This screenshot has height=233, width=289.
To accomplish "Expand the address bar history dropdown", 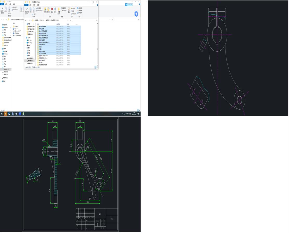I will tap(67, 20).
